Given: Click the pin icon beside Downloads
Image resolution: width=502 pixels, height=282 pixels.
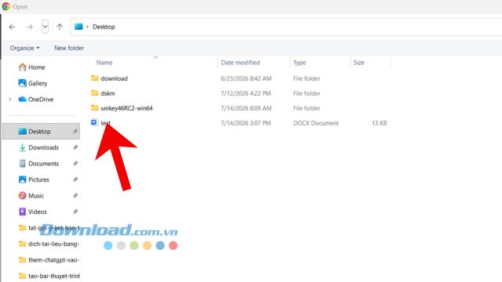Looking at the screenshot, I should [x=75, y=147].
